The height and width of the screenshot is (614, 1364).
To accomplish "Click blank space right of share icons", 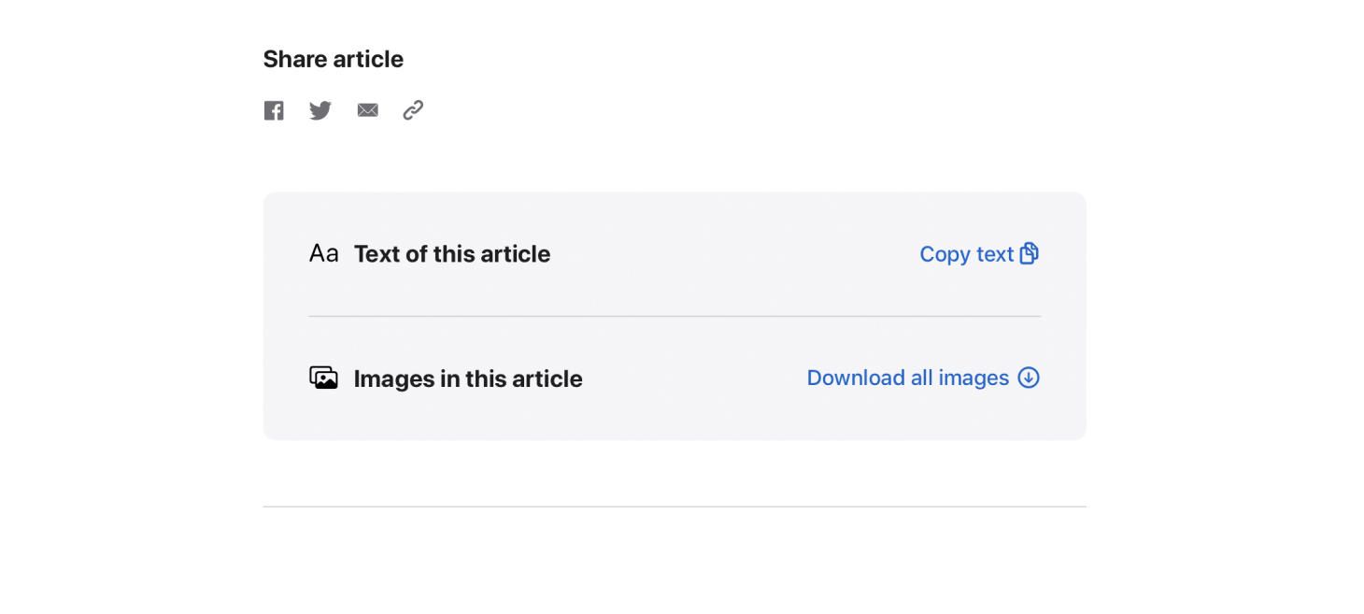I will coord(747,110).
